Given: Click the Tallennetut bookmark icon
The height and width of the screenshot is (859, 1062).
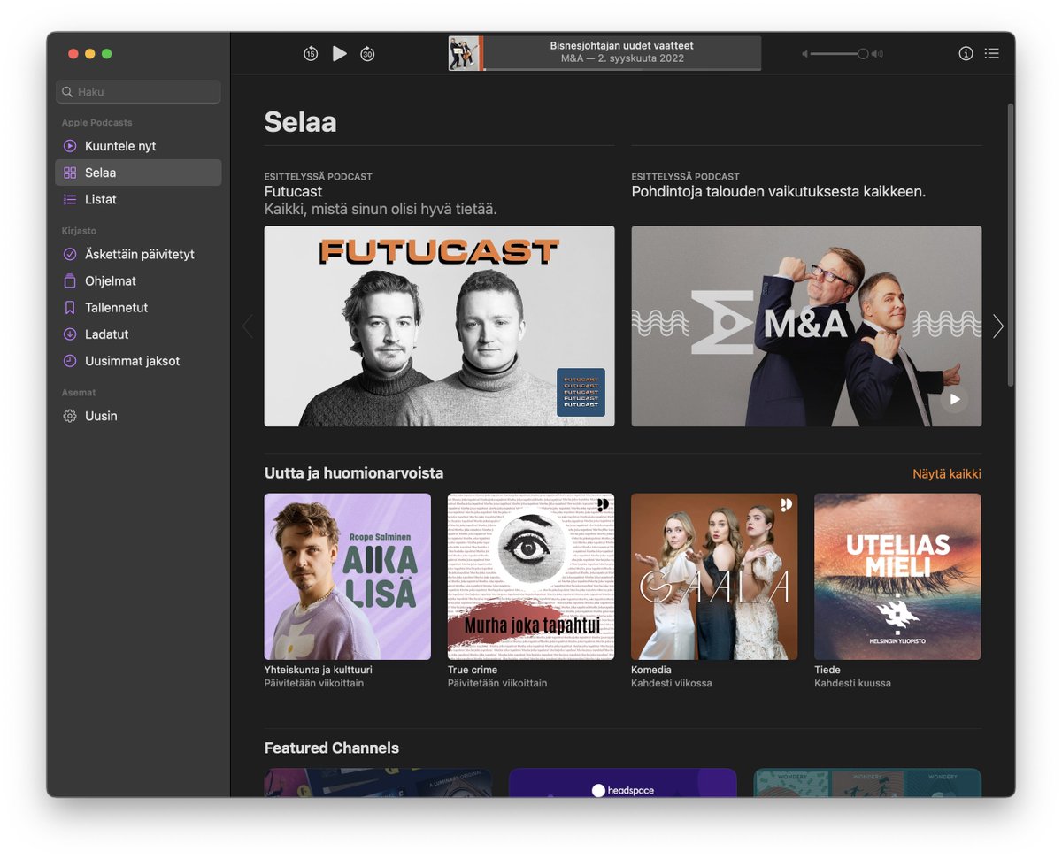Looking at the screenshot, I should [70, 308].
